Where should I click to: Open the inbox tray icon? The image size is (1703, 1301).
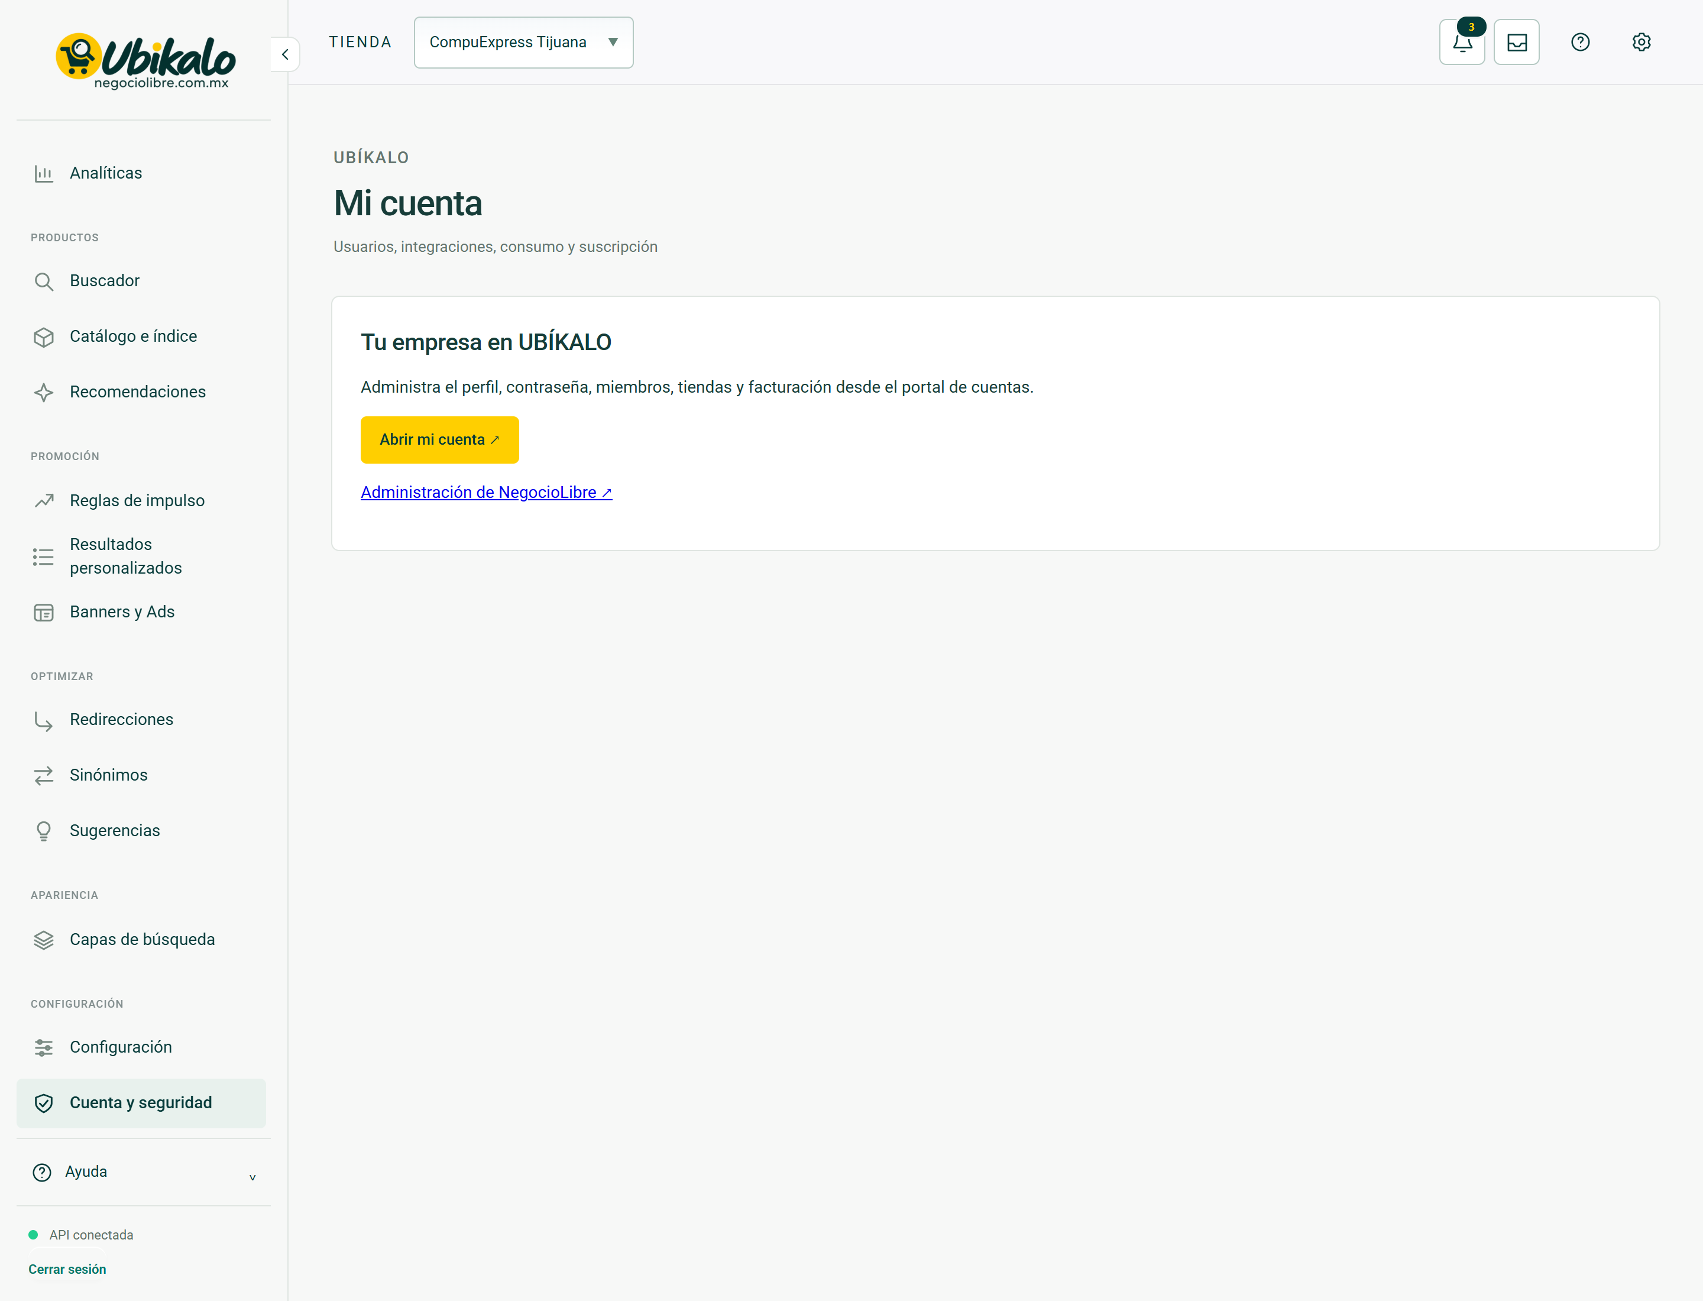[1516, 43]
